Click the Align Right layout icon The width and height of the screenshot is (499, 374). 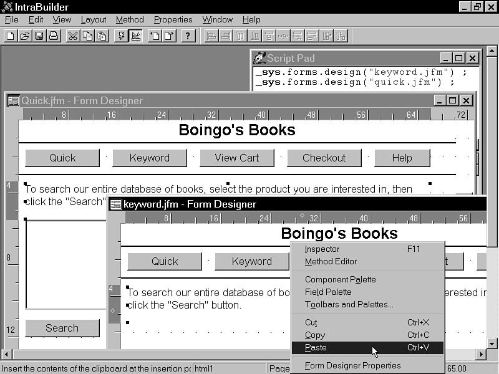(226, 36)
